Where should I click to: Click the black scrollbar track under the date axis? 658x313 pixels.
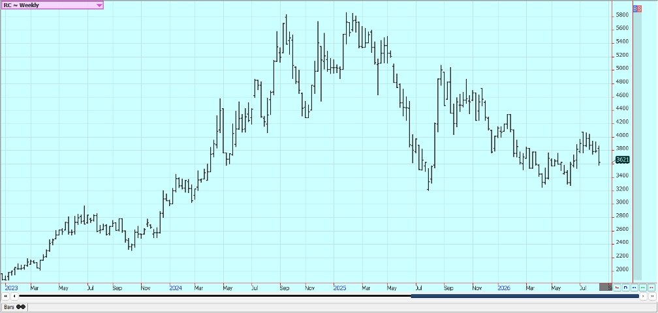pos(215,296)
